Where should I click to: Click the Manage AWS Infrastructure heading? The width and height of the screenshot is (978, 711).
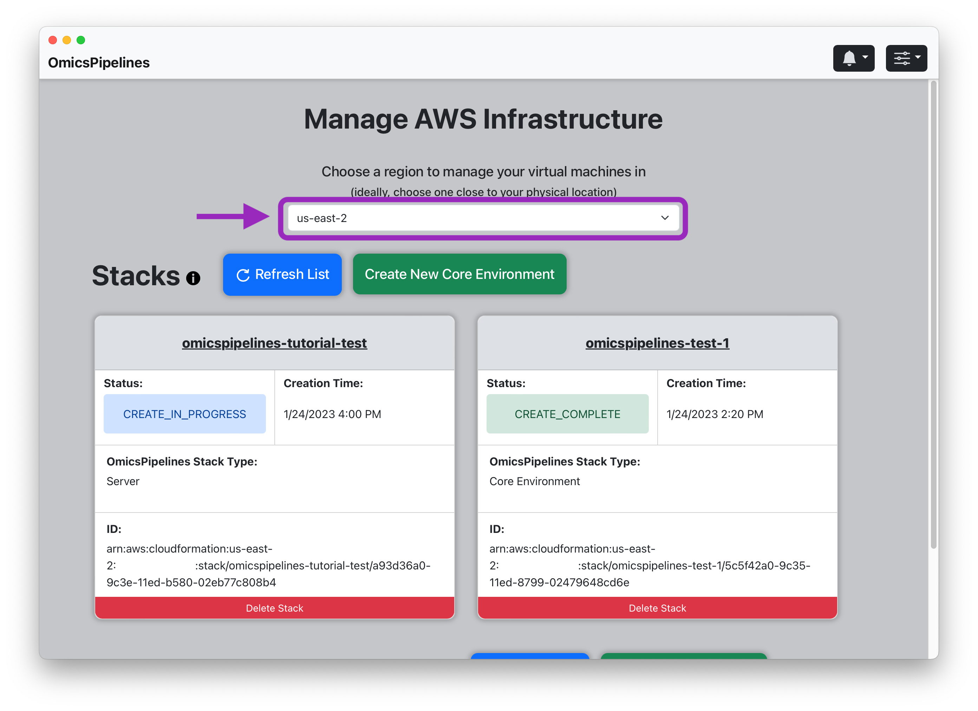pos(483,119)
